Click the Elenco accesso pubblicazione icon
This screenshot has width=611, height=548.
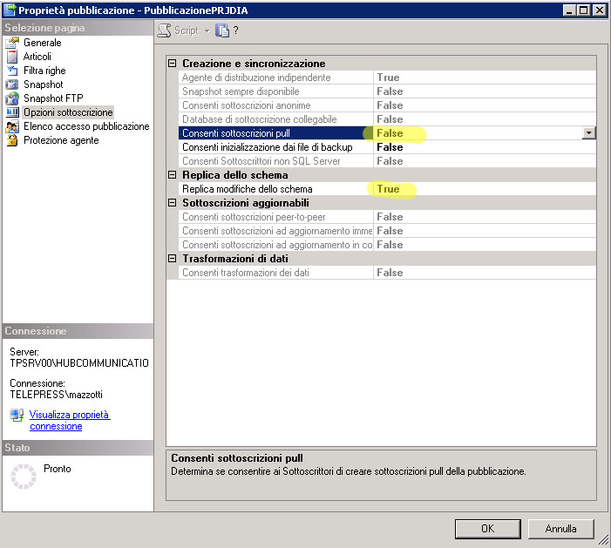pos(12,126)
